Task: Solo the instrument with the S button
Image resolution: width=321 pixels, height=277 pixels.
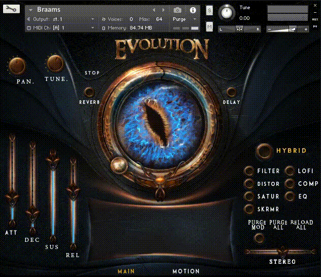Action: click(209, 10)
